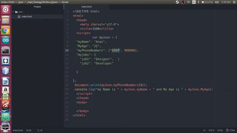Image resolution: width=237 pixels, height=133 pixels.
Task: Focus the Atom editor dock icon
Action: click(6, 117)
